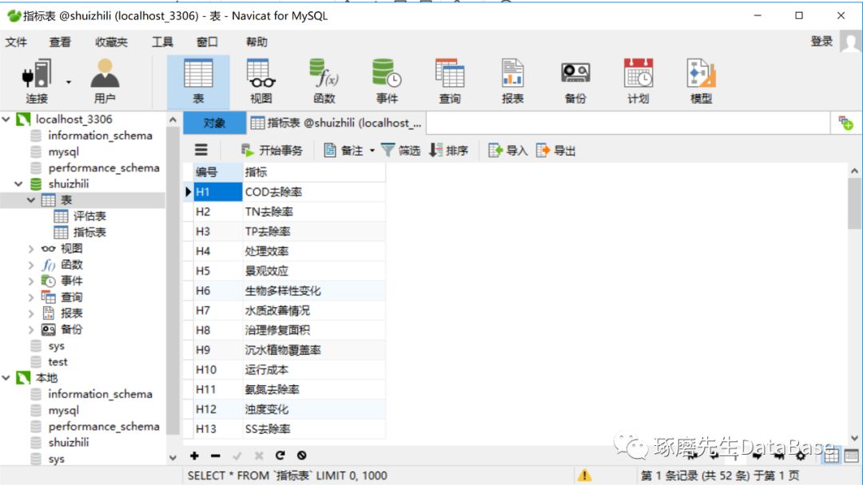This screenshot has height=485, width=863.
Task: Open the 函数 (Functions) toolbar icon
Action: point(324,80)
